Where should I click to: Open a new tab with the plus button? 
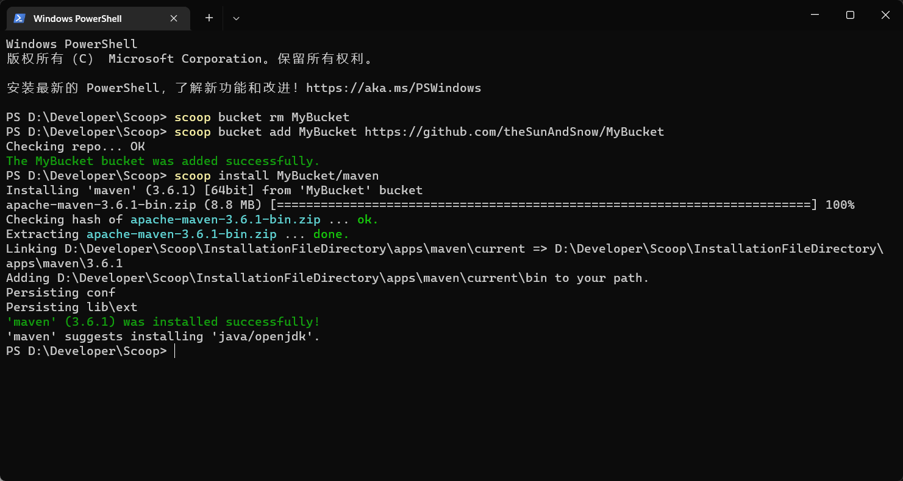tap(209, 18)
